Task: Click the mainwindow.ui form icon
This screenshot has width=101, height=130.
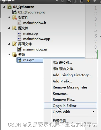Action: click(x=19, y=49)
